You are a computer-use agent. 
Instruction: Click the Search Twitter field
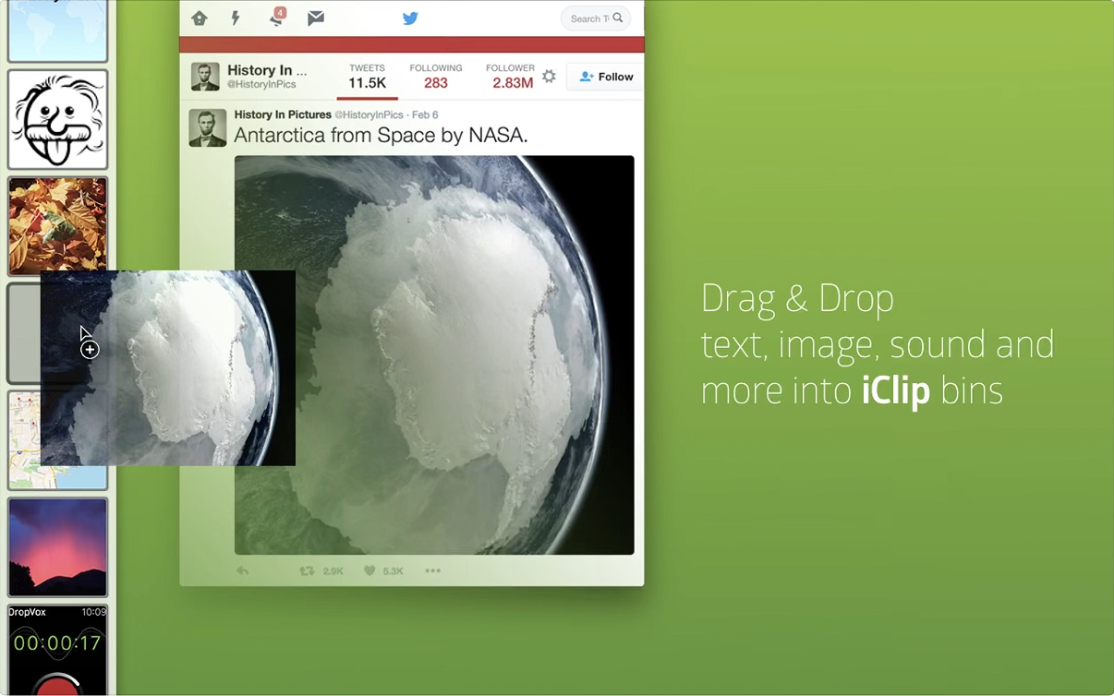[x=589, y=18]
